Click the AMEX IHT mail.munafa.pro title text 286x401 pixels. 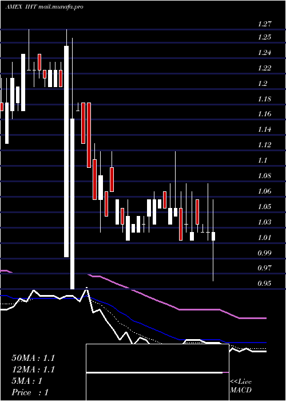pos(45,7)
